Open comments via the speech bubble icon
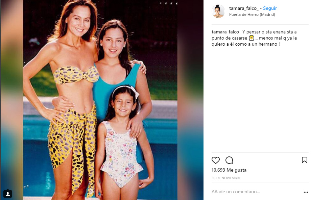311x200 pixels. click(229, 160)
